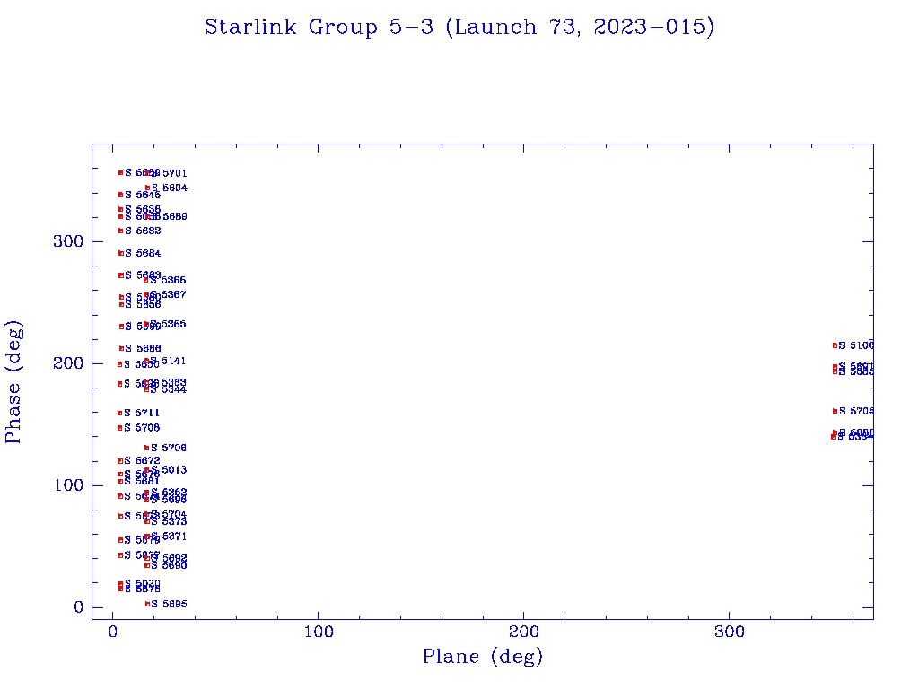Click the 300 tick on Plane axis

coord(729,632)
